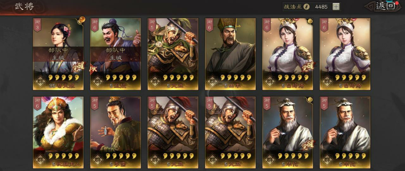Open the 田丰 hero card
Viewport: 405px width, 171px height.
pos(230,54)
